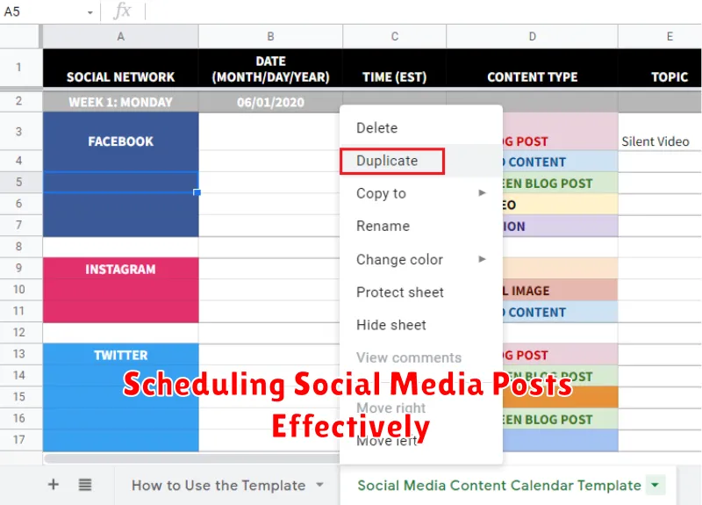The width and height of the screenshot is (702, 505).
Task: Click the CONTENT TYPE header cell
Action: (532, 69)
